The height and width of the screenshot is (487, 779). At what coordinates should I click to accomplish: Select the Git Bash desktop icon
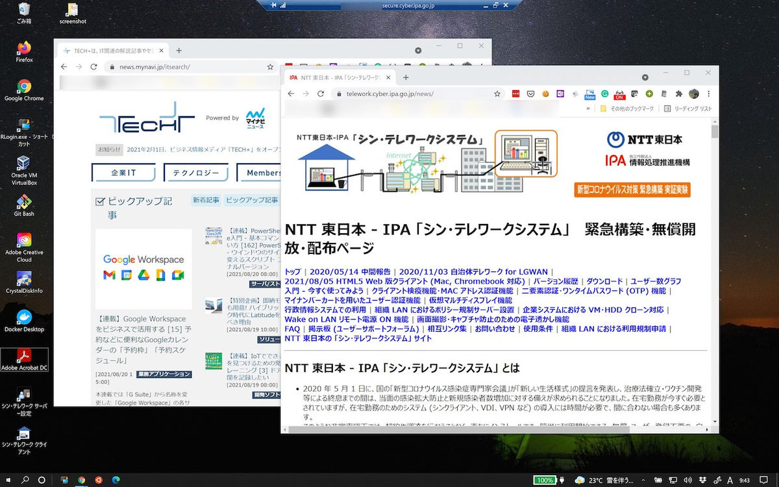(x=24, y=206)
